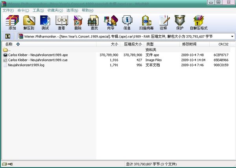
Task: Click the 1,791 size value
Action: pos(114,65)
